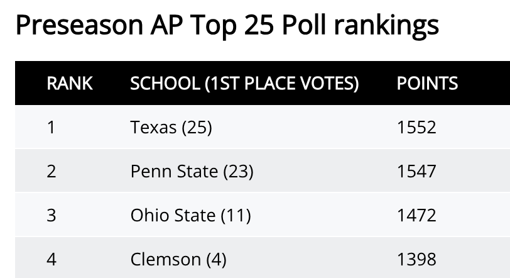This screenshot has width=510, height=278.
Task: Click the 1398 points value
Action: 416,259
